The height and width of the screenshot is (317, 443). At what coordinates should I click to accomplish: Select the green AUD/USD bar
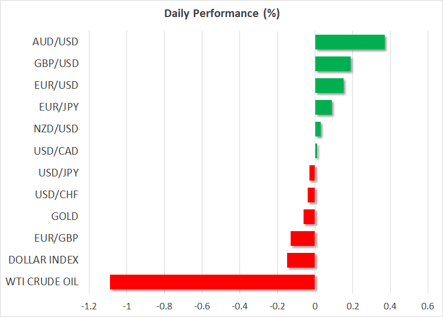(349, 42)
